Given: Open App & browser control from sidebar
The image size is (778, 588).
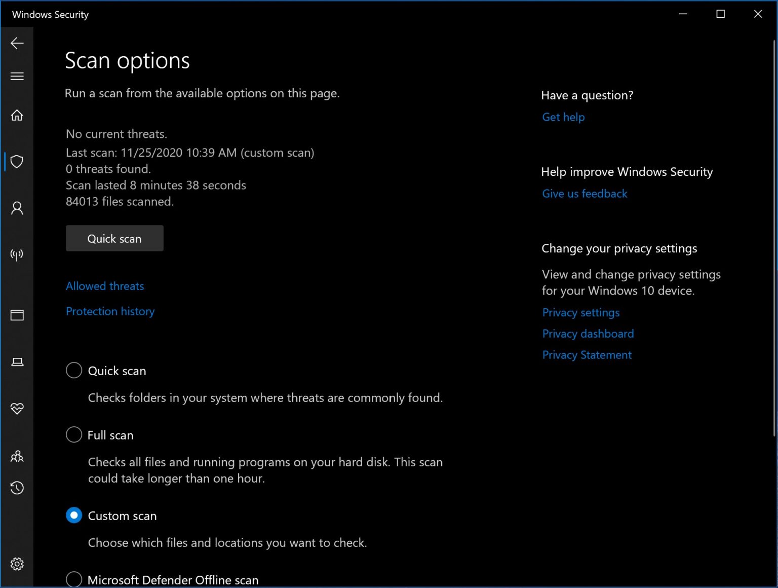Looking at the screenshot, I should tap(17, 315).
